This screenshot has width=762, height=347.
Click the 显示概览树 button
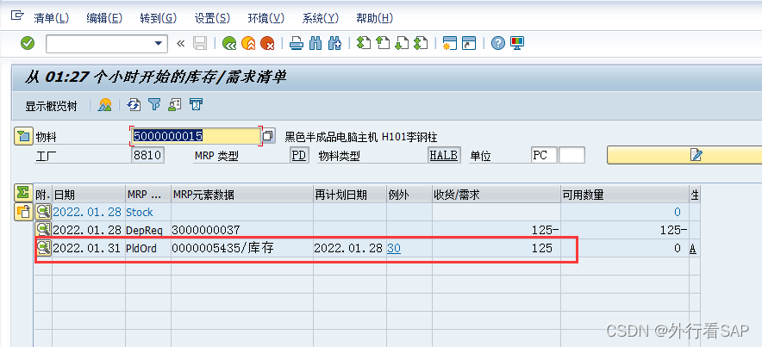(x=51, y=106)
